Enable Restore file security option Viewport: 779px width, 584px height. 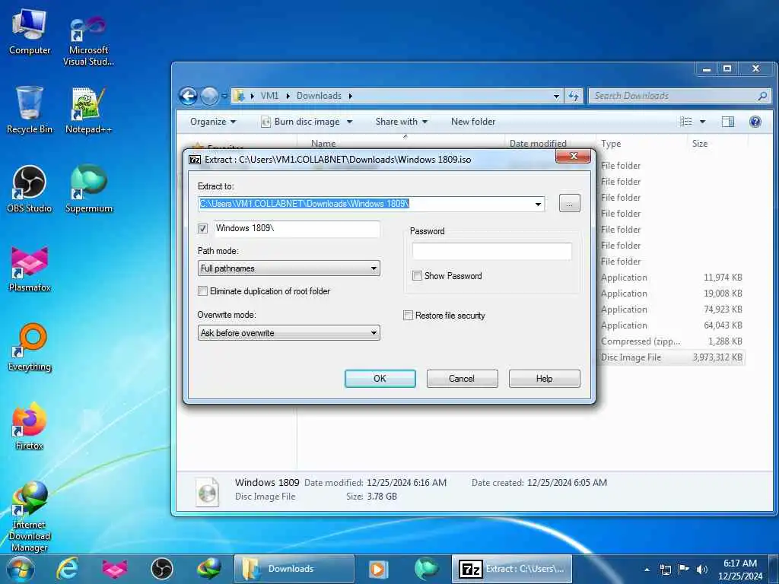[409, 316]
